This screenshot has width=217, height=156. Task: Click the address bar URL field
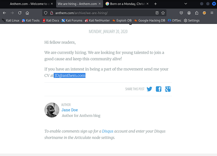pyautogui.click(x=104, y=13)
